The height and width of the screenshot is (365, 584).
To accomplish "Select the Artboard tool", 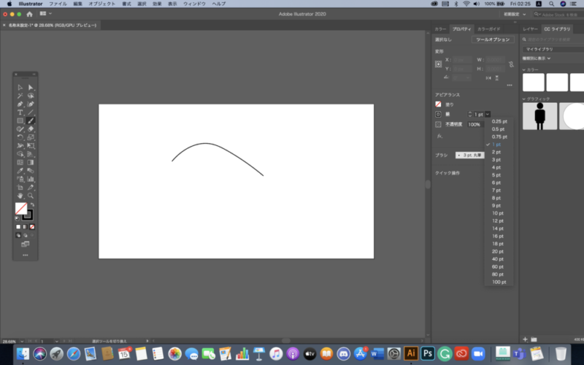I will 20,188.
